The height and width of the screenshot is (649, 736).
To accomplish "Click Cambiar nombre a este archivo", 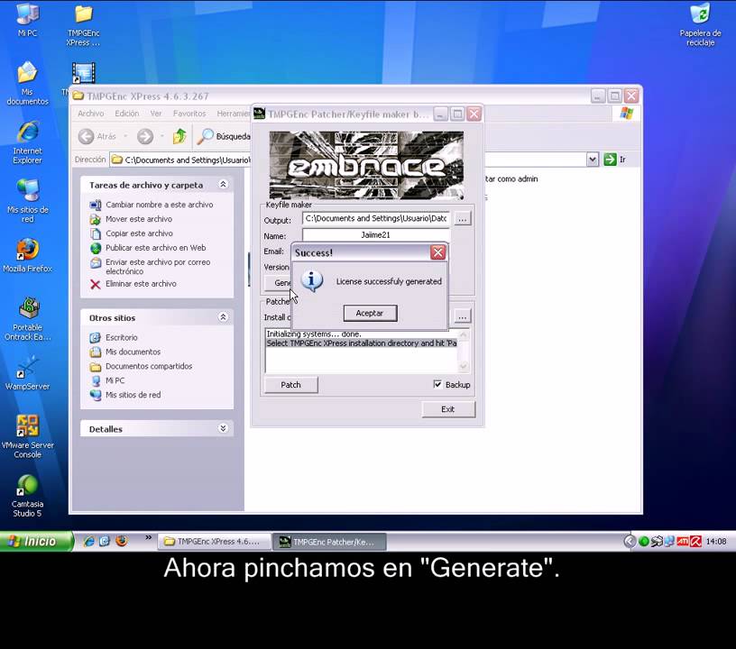I will click(x=159, y=205).
